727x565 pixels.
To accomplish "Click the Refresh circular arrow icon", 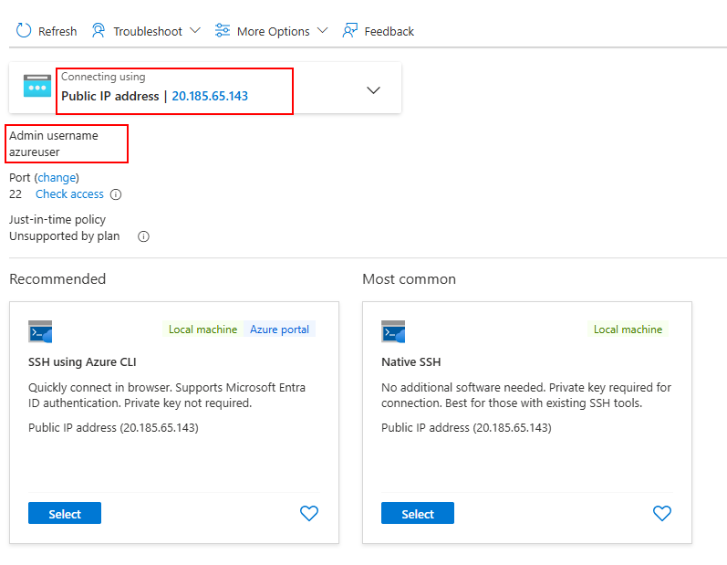I will [x=24, y=31].
